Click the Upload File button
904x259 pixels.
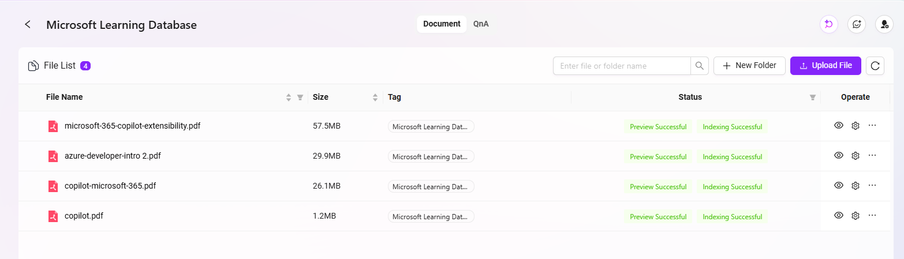[x=825, y=66]
